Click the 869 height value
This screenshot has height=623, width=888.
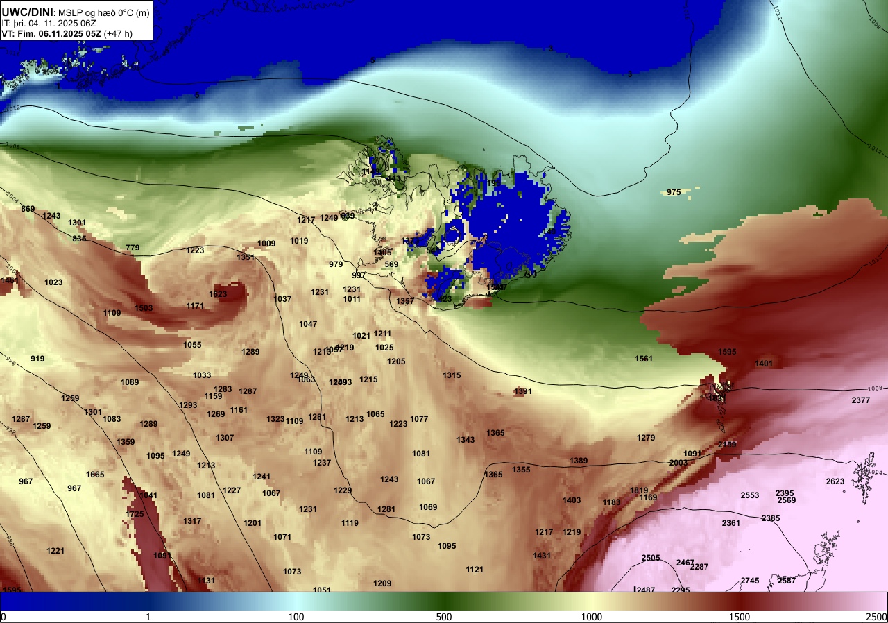tap(28, 209)
